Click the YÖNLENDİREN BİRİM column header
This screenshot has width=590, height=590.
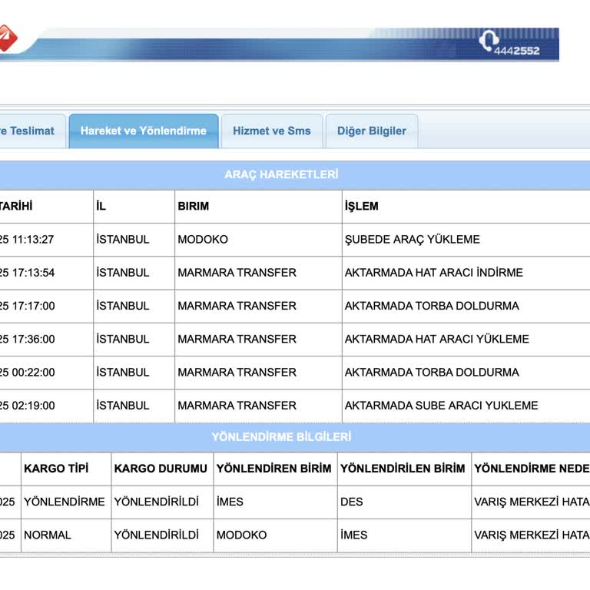click(x=274, y=469)
